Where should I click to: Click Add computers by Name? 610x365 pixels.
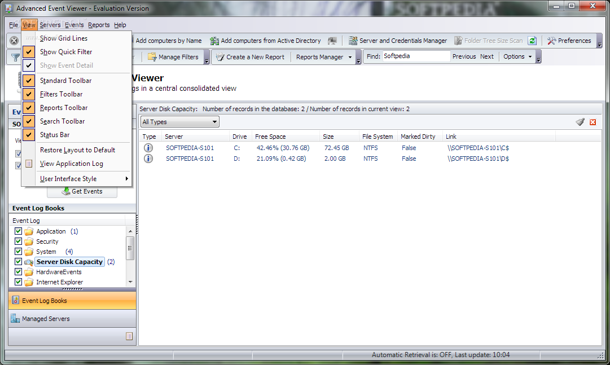pos(168,41)
